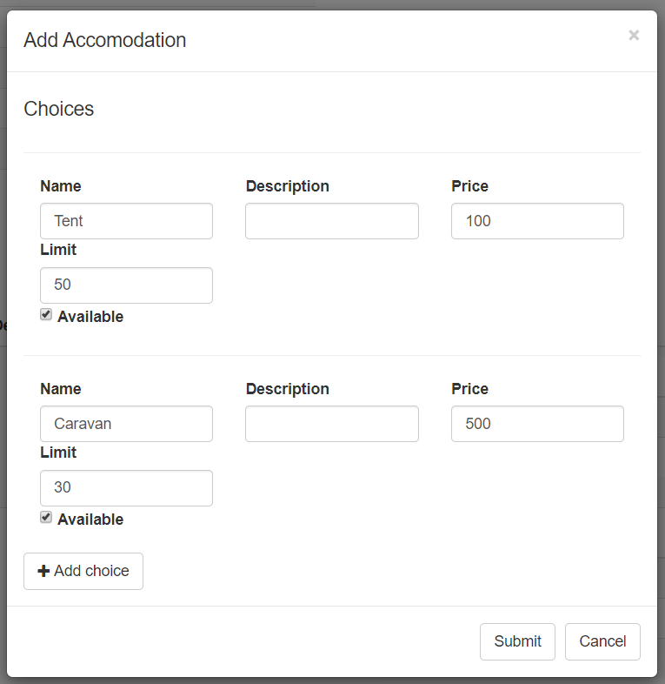
Task: Focus the Name field containing Tent
Action: pyautogui.click(x=126, y=221)
